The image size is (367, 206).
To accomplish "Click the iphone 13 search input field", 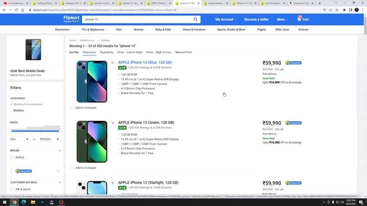I will (x=137, y=19).
